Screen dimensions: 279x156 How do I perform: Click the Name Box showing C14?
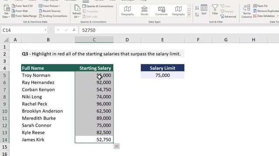22,30
